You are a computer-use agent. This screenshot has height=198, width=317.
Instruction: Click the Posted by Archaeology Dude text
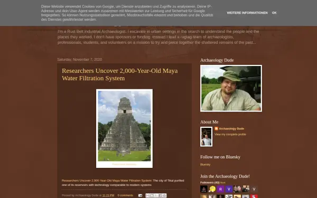tap(80, 195)
